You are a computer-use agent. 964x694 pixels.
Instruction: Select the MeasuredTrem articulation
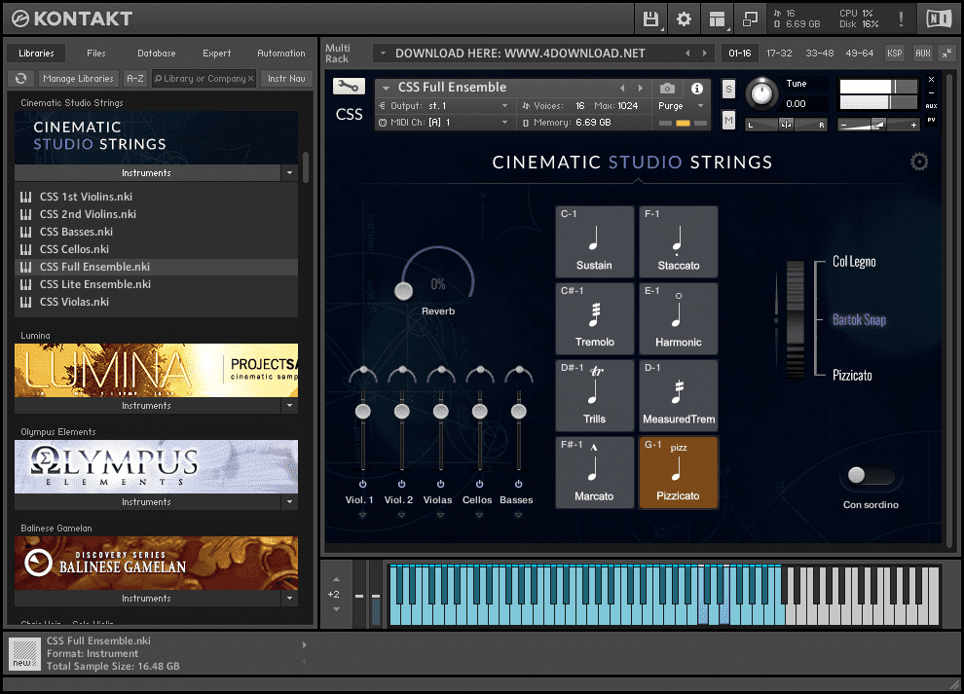click(678, 395)
